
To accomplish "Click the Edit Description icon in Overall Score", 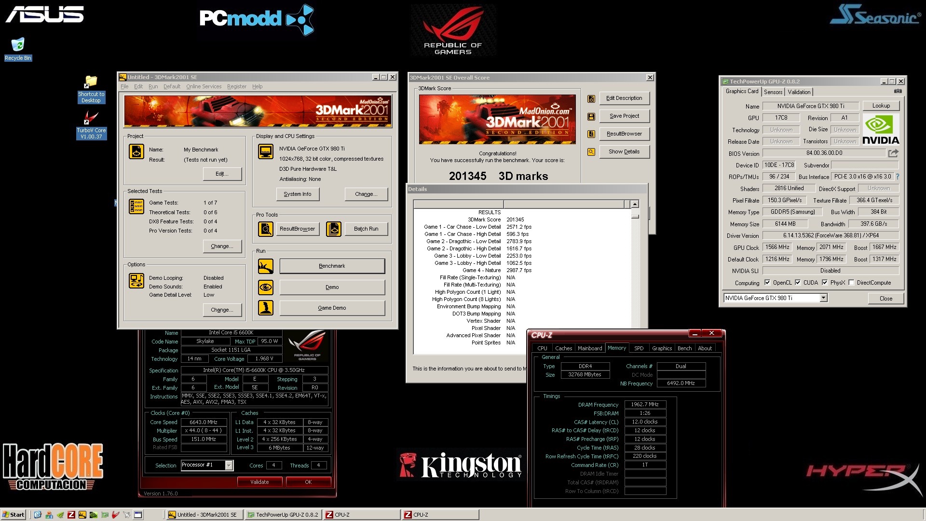I will coord(591,98).
